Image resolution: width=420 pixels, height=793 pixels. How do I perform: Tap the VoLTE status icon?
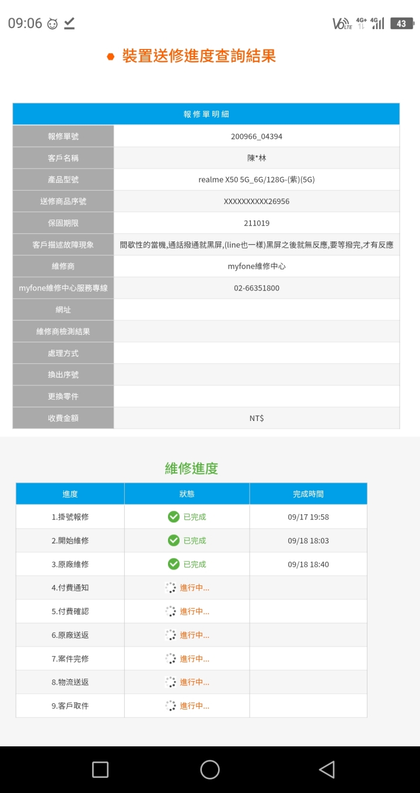[x=342, y=23]
